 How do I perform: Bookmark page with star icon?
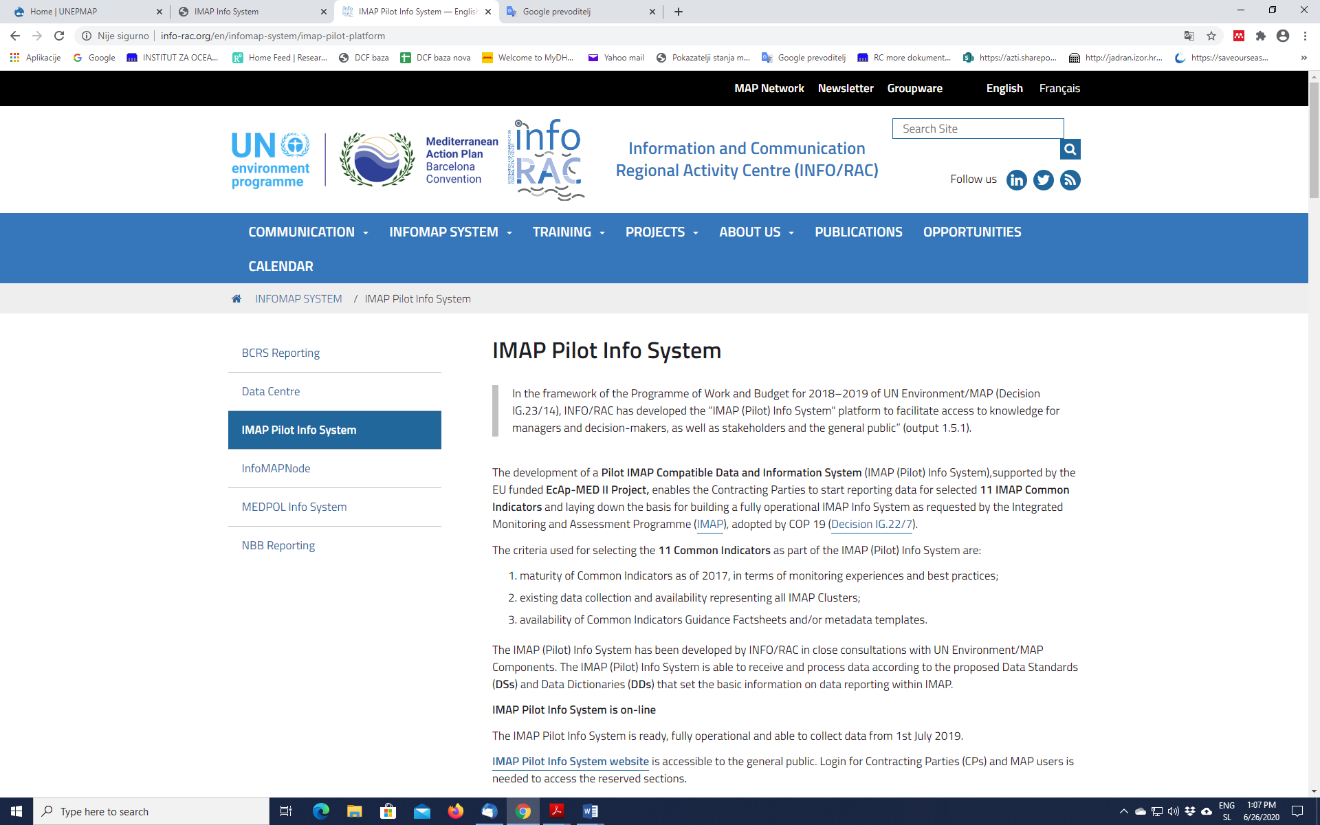(1211, 36)
